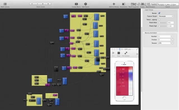Click the Friction stepper control
The width and height of the screenshot is (179, 110).
click(x=173, y=40)
